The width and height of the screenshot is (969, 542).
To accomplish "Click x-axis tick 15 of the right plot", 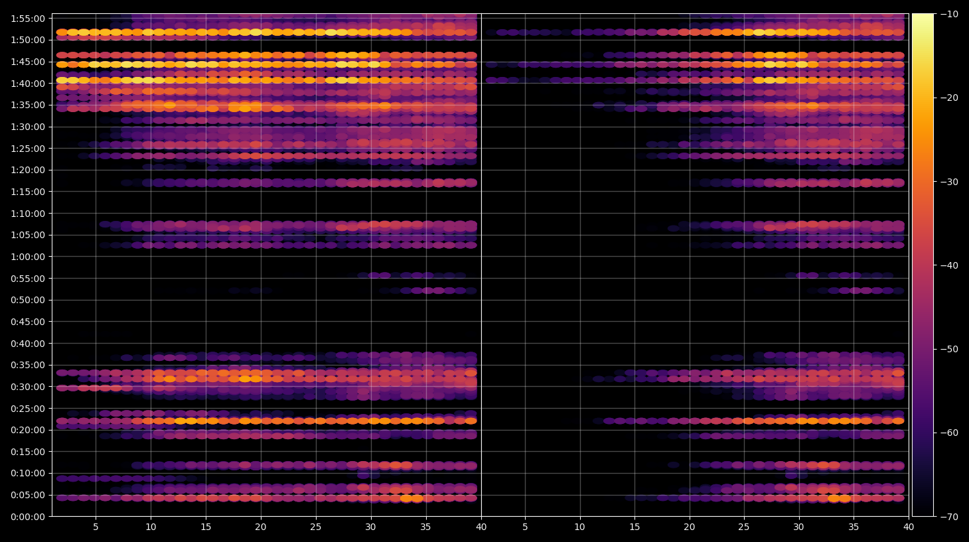I will tap(634, 527).
